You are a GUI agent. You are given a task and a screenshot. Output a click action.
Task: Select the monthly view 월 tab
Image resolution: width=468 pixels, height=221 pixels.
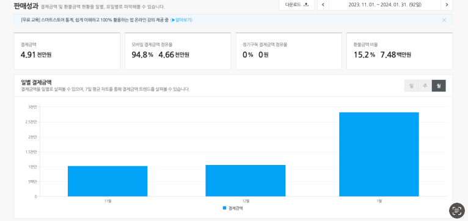pyautogui.click(x=439, y=86)
